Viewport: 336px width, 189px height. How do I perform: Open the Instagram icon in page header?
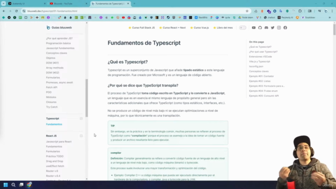[279, 28]
